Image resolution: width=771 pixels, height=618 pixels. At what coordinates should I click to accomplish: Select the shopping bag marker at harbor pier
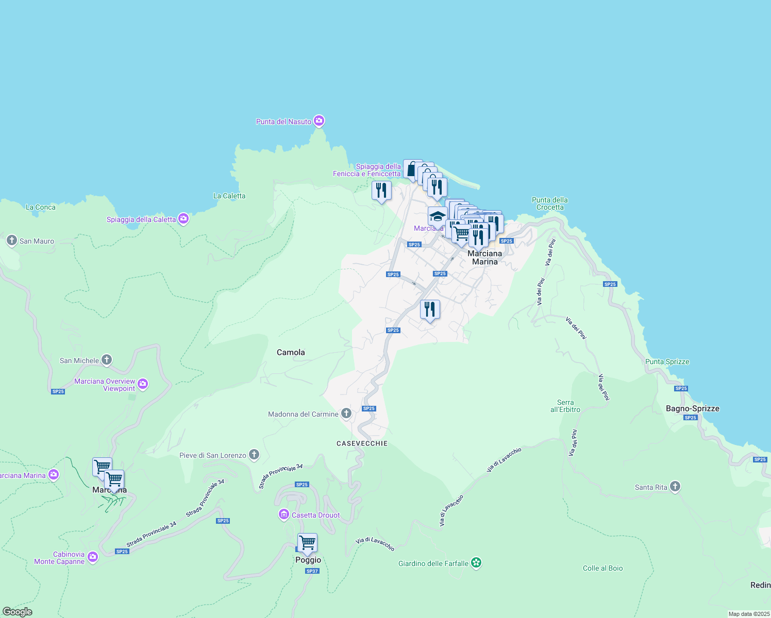tap(411, 169)
